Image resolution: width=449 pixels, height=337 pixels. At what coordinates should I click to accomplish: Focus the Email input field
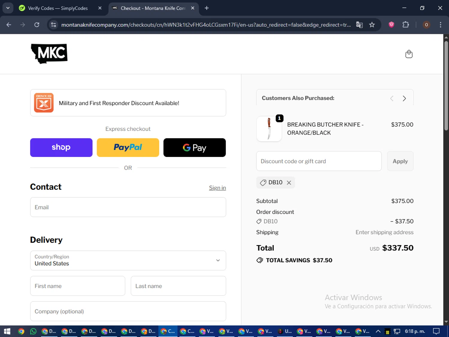pos(128,207)
